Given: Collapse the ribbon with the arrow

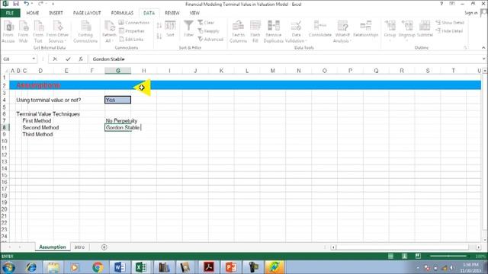Looking at the screenshot, I should (483, 48).
